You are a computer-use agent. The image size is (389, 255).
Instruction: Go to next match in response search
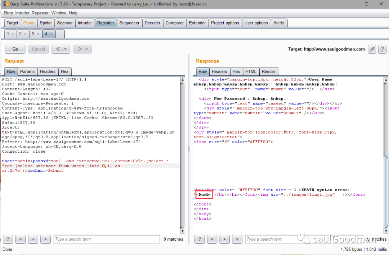(237, 239)
